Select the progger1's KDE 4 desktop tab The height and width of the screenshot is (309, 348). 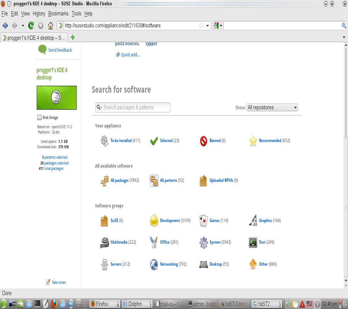point(34,38)
